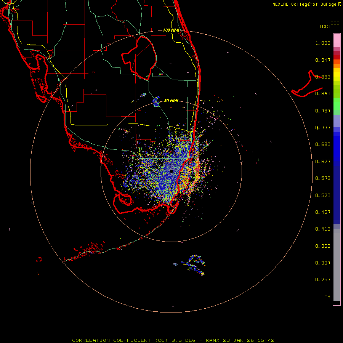343x343 pixels.
Task: Click the 0.360 scale value
Action: 323,246
